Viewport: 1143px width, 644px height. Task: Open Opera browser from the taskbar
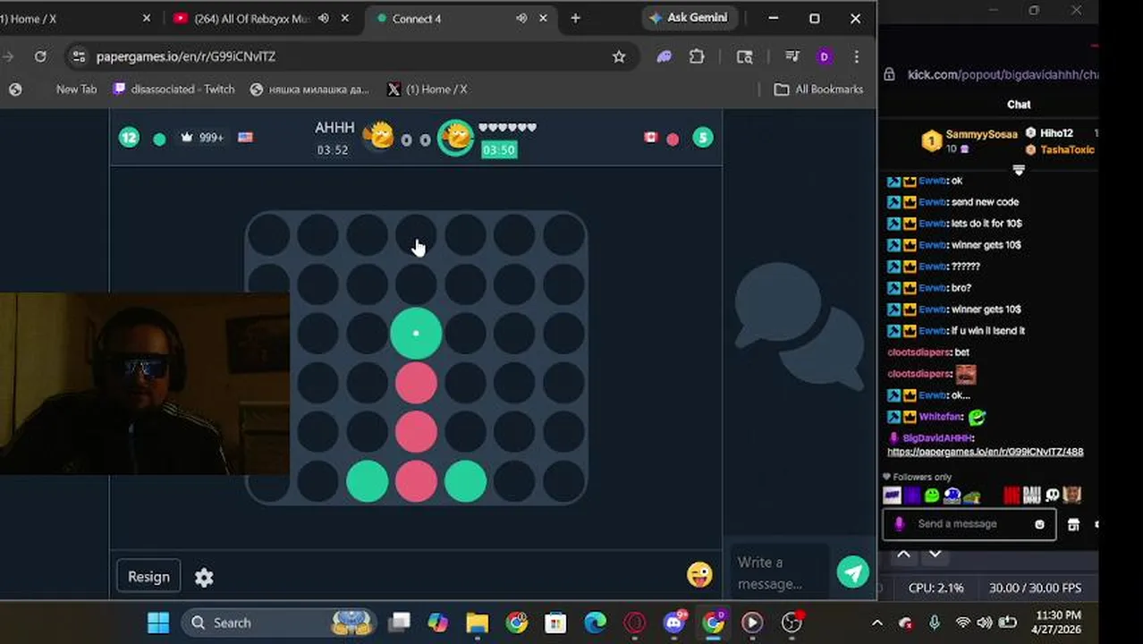click(x=634, y=623)
